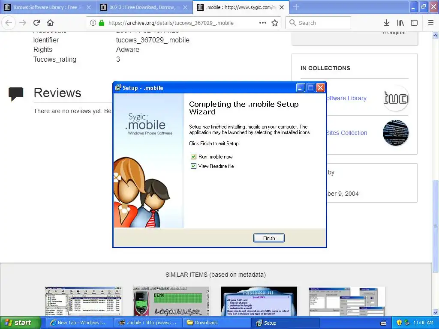The height and width of the screenshot is (329, 439).
Task: Minimize the Firefox browser window
Action: (x=413, y=7)
